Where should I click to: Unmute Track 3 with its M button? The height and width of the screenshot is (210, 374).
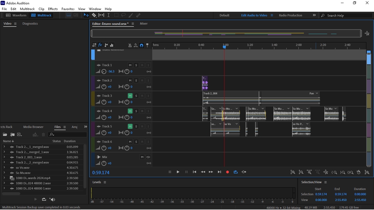[130, 96]
